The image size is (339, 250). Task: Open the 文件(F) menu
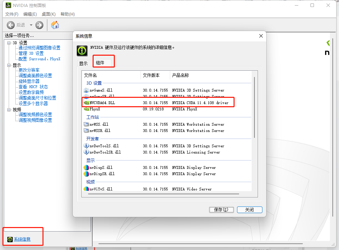click(x=12, y=14)
